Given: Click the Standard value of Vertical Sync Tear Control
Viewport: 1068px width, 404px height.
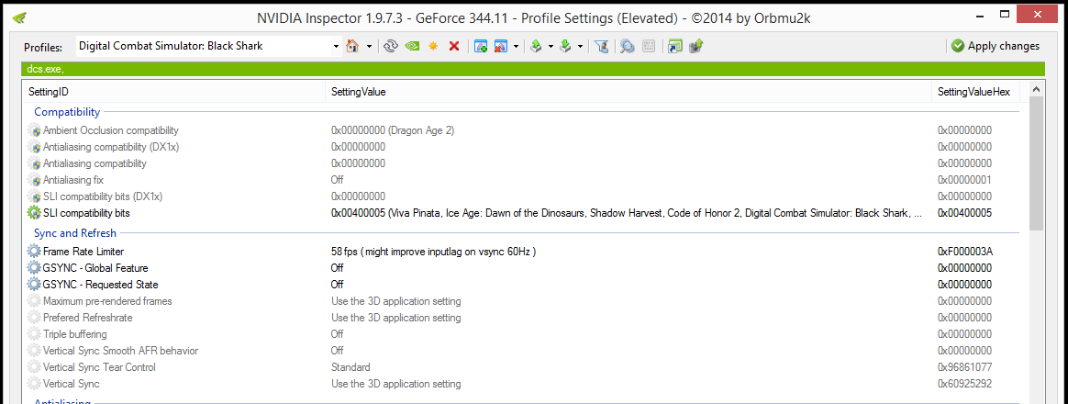Looking at the screenshot, I should point(350,367).
